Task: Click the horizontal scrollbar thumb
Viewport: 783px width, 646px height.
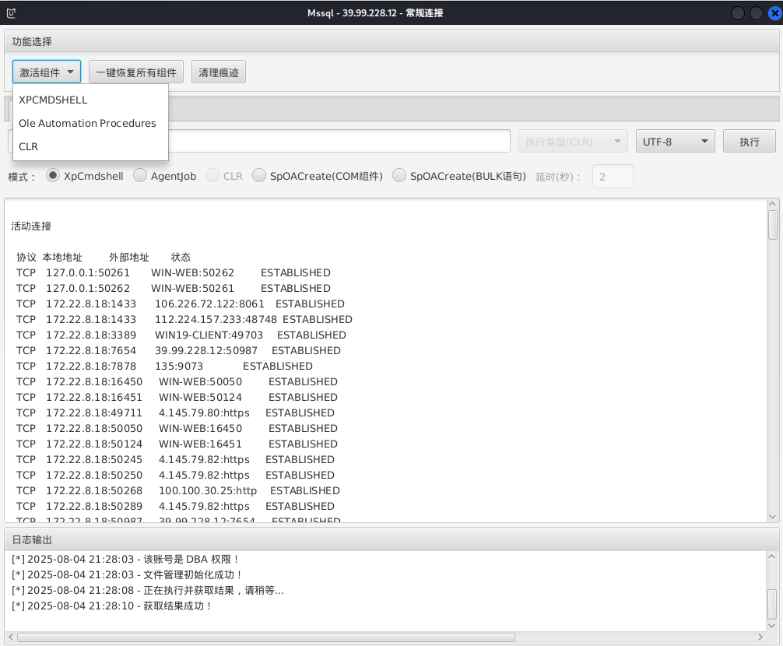Action: click(266, 637)
